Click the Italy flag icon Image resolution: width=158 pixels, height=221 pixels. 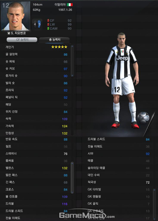[x=70, y=5]
